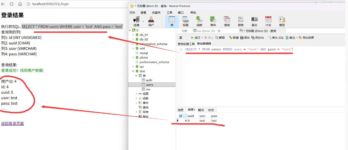The image size is (348, 150).
Task: Select the 事件 (Event) toolbar icon
Action: tap(213, 21)
